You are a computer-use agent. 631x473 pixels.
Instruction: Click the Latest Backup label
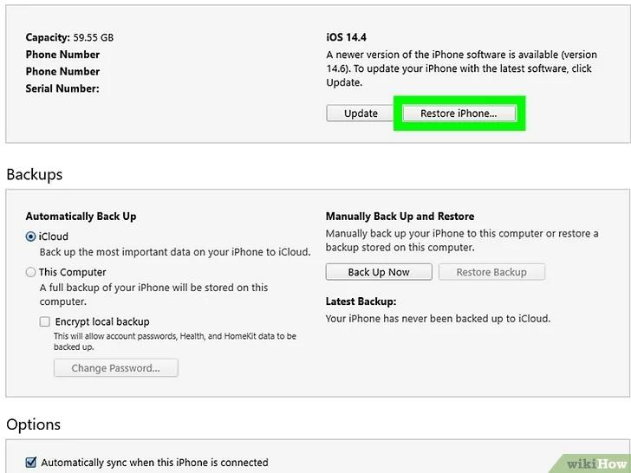click(361, 301)
